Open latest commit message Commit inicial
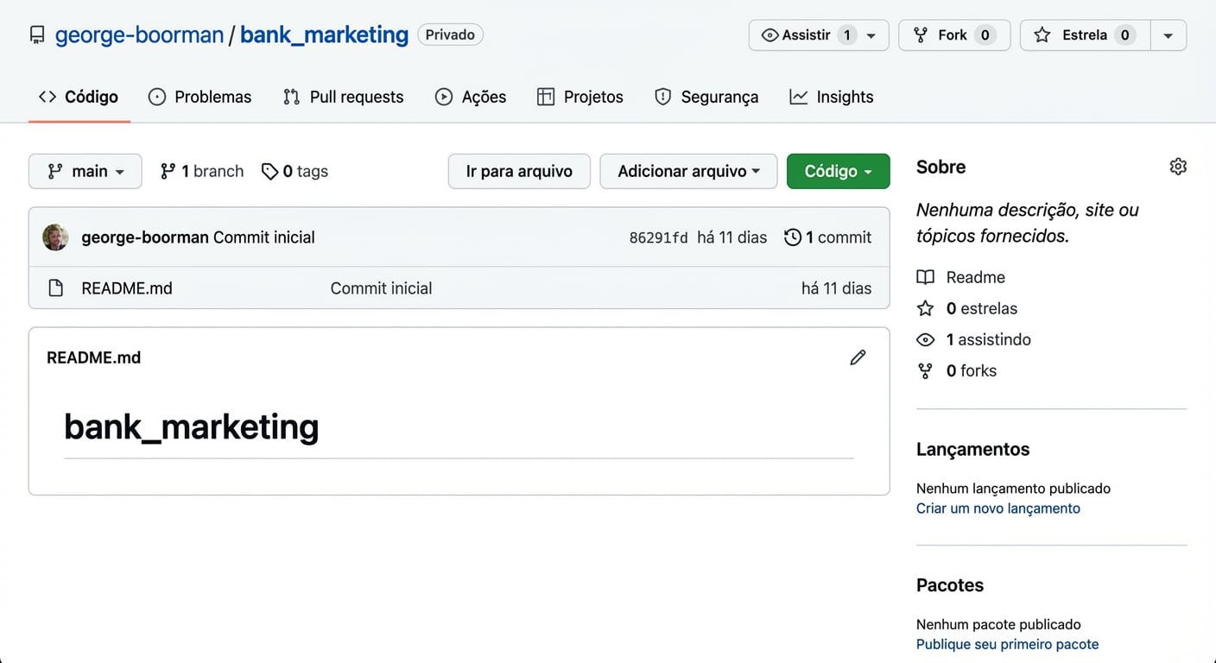This screenshot has width=1216, height=663. 264,237
